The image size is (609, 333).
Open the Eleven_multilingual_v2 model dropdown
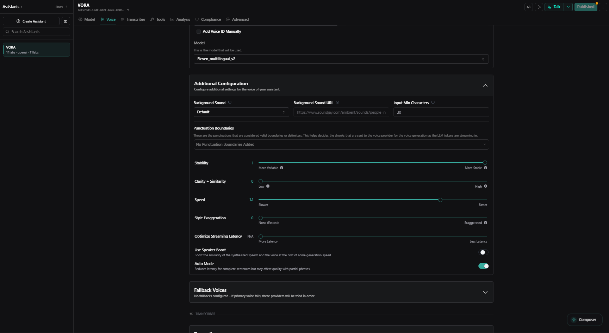click(341, 59)
